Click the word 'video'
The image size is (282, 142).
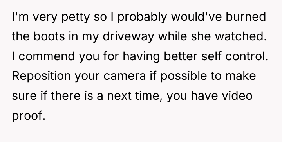pos(237,95)
